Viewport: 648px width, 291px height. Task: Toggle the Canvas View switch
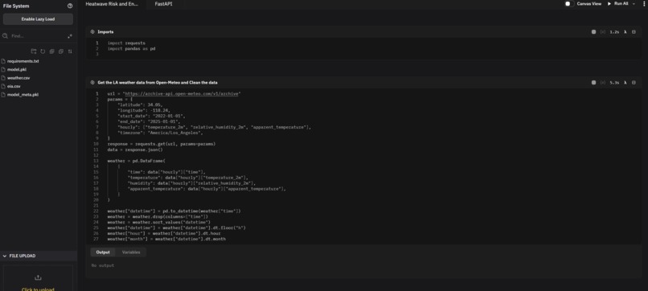[569, 4]
